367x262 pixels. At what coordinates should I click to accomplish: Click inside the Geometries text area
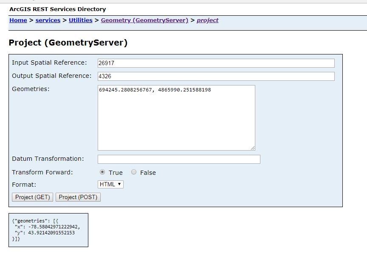pos(176,118)
